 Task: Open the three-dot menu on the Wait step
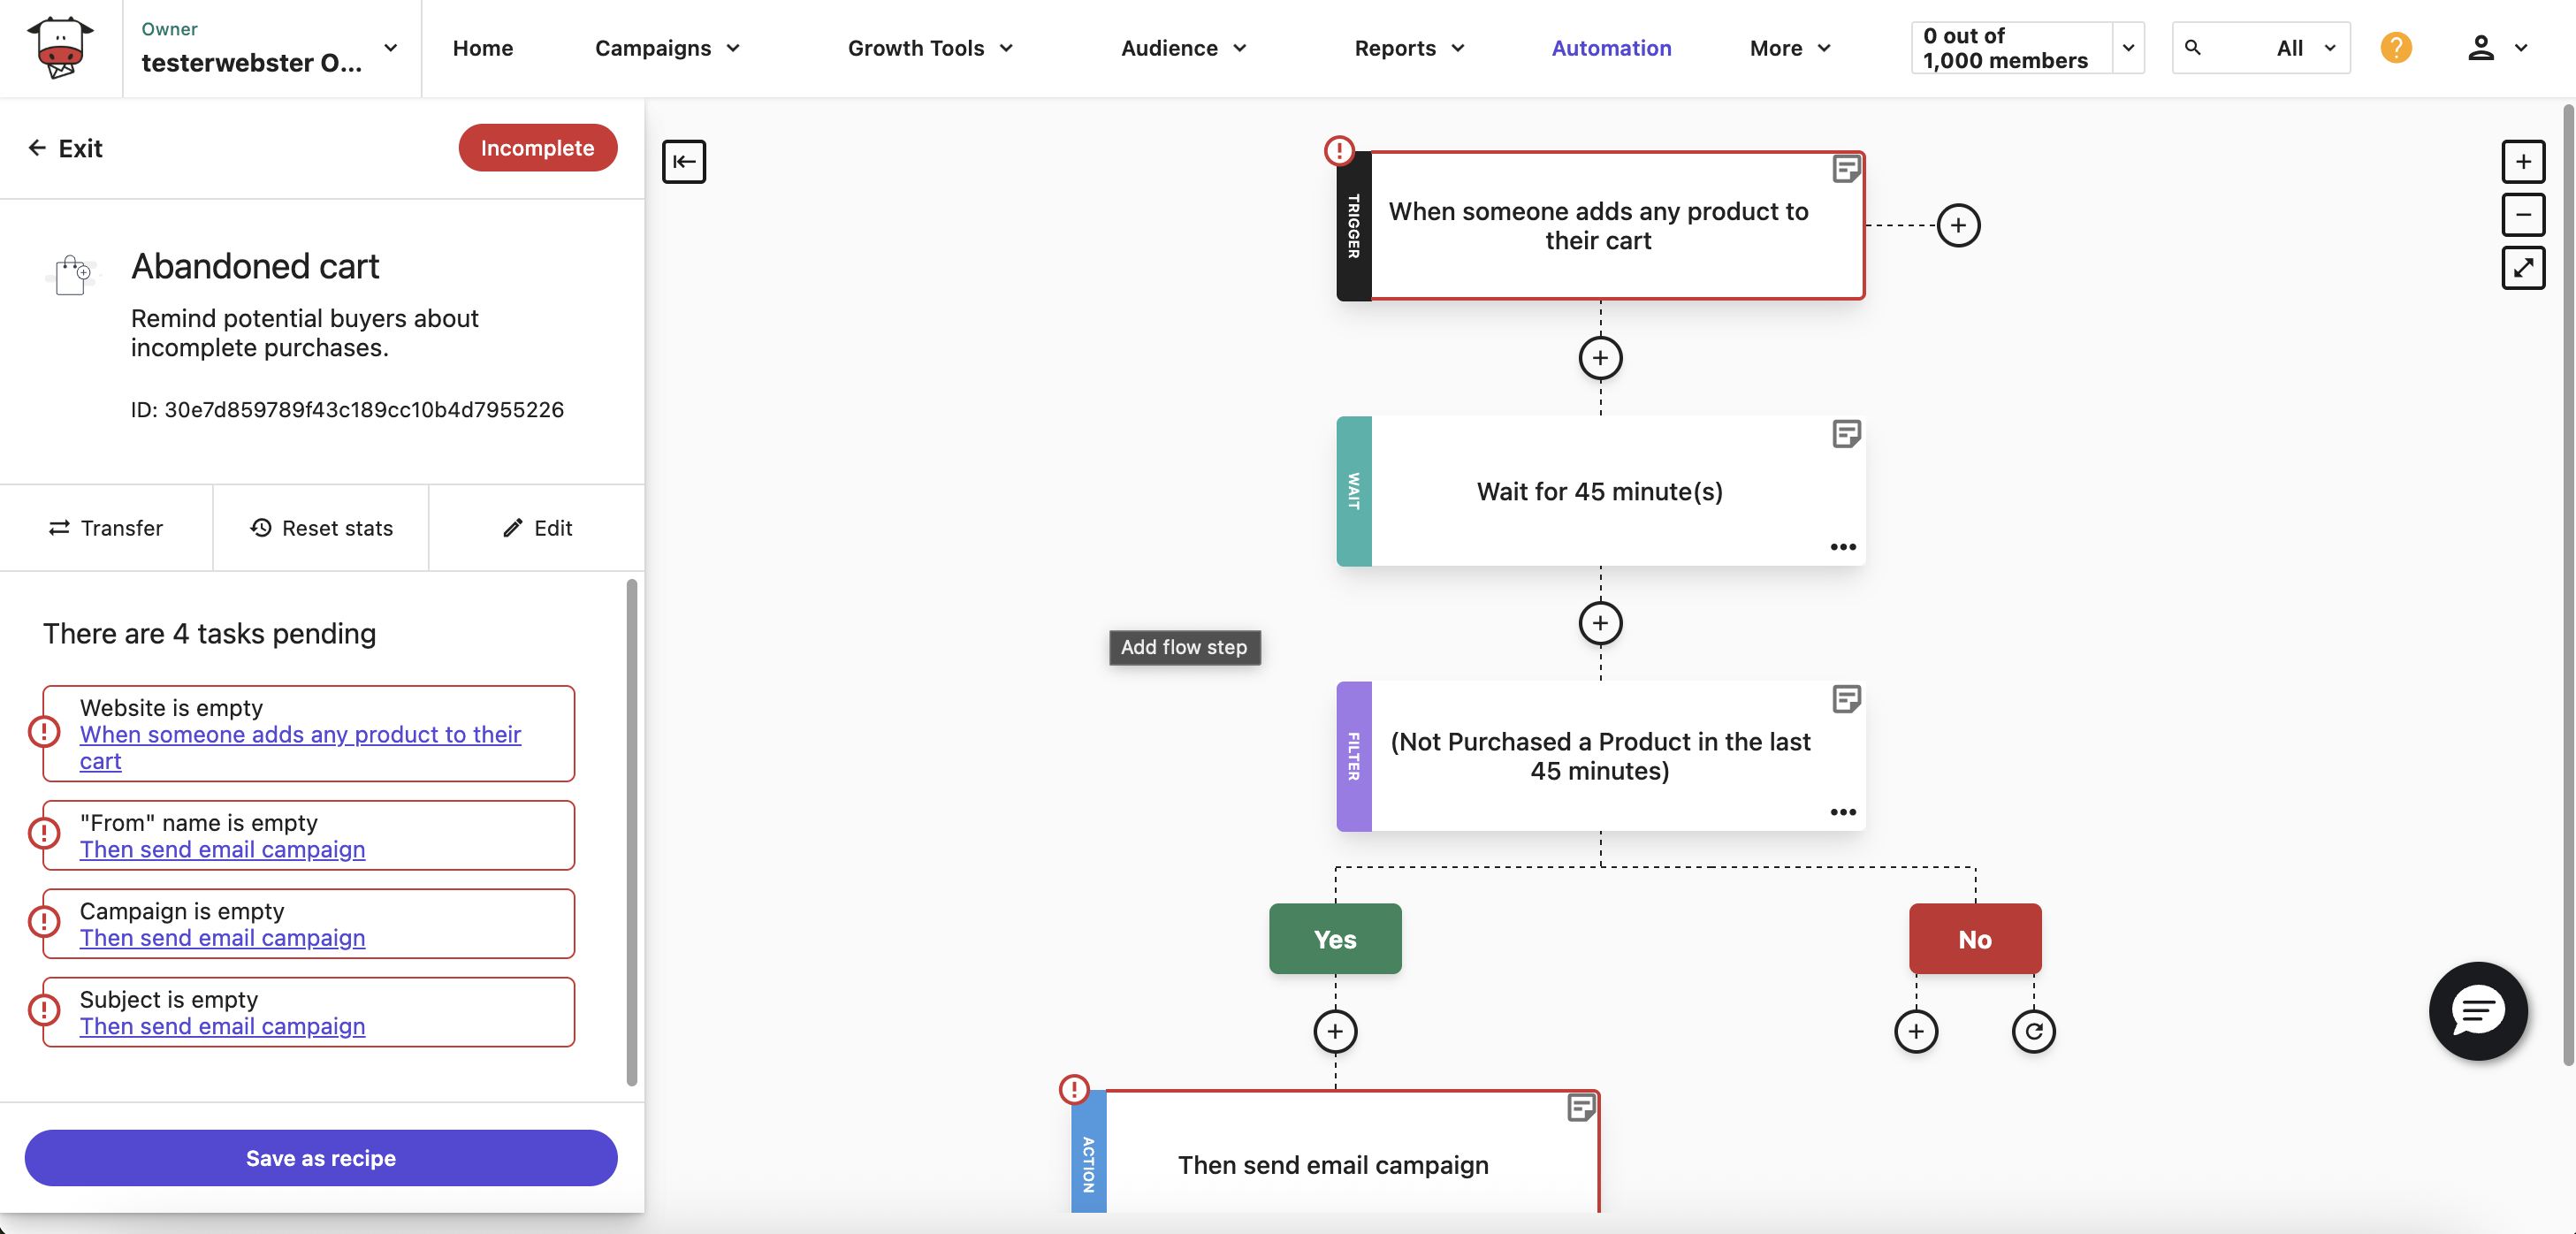coord(1843,547)
